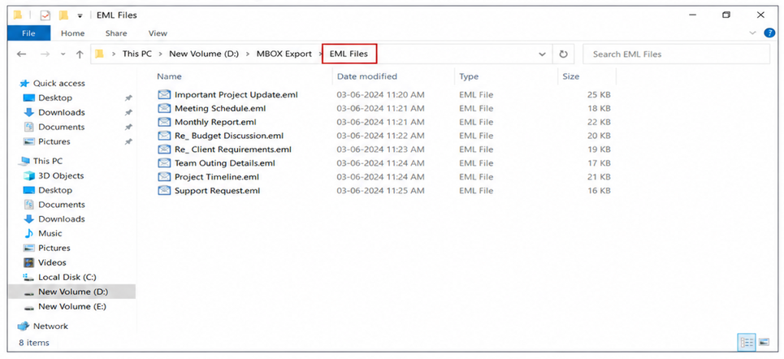Sort by the Size column header
This screenshot has width=784, height=359.
[571, 76]
